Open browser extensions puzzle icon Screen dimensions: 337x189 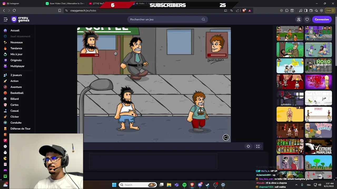click(287, 10)
